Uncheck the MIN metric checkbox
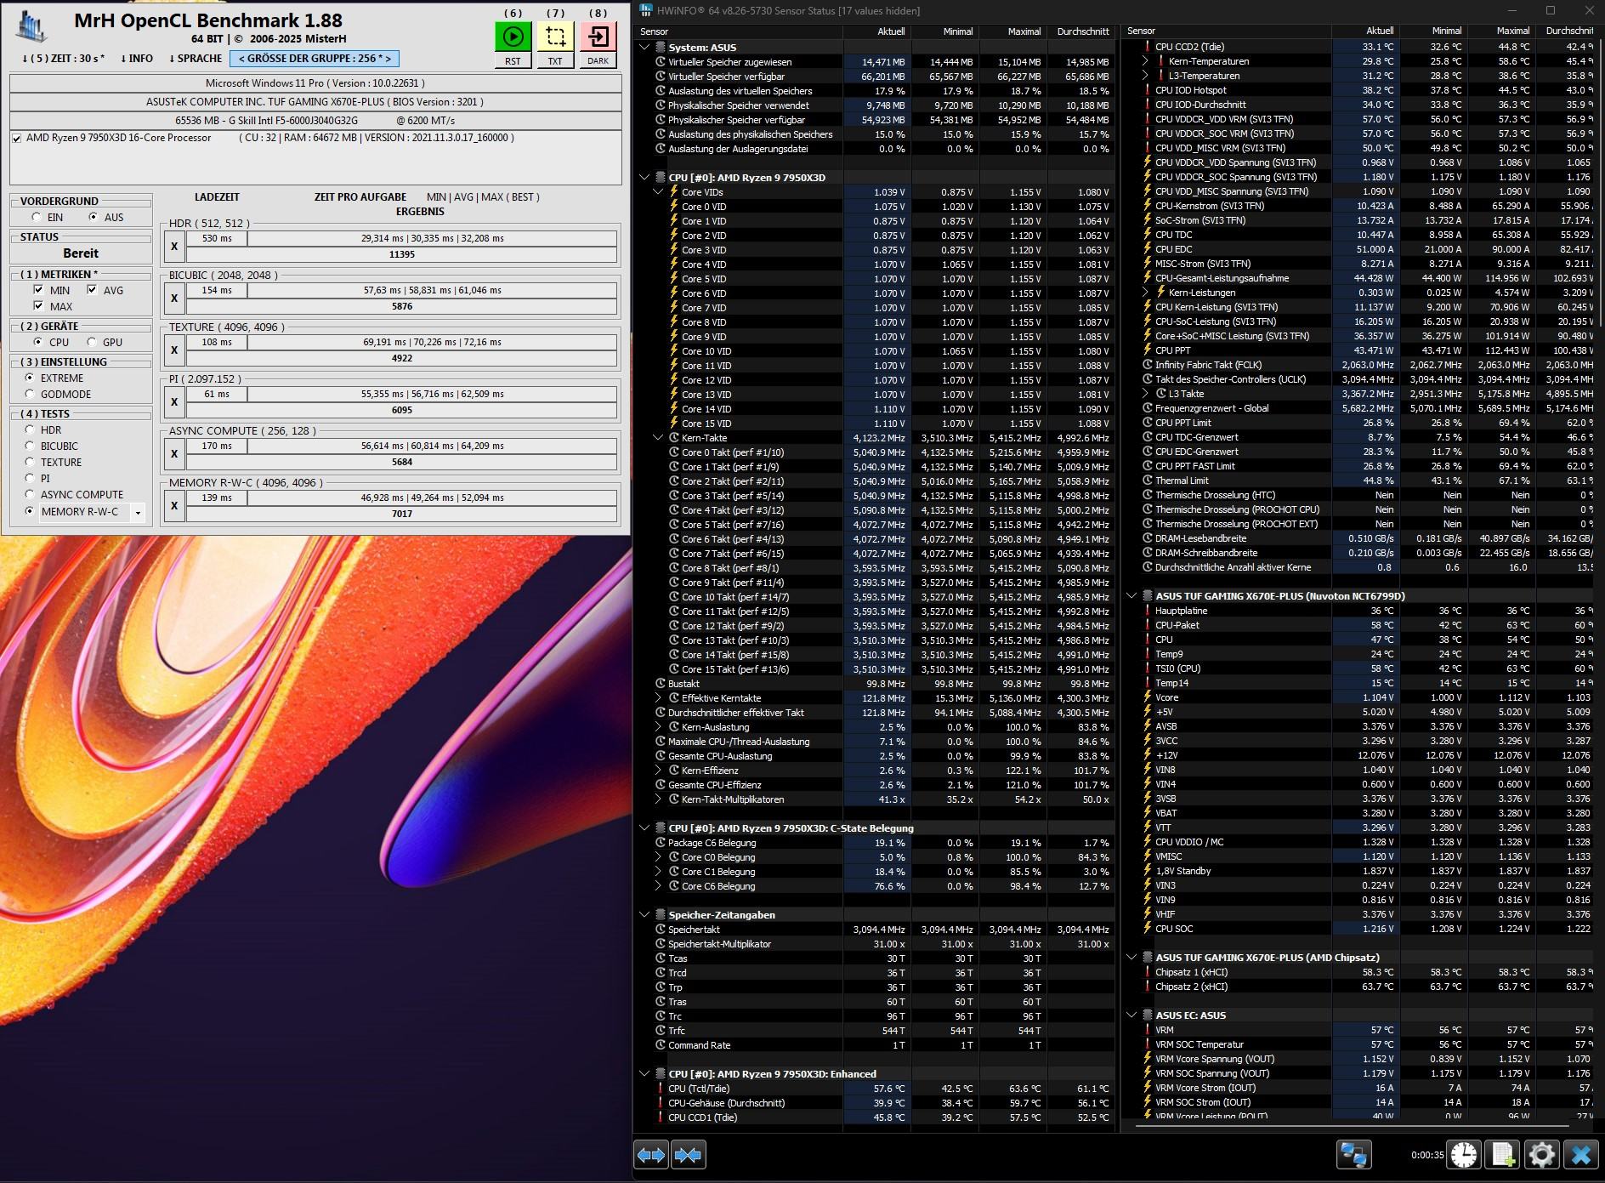This screenshot has height=1183, width=1605. point(38,290)
